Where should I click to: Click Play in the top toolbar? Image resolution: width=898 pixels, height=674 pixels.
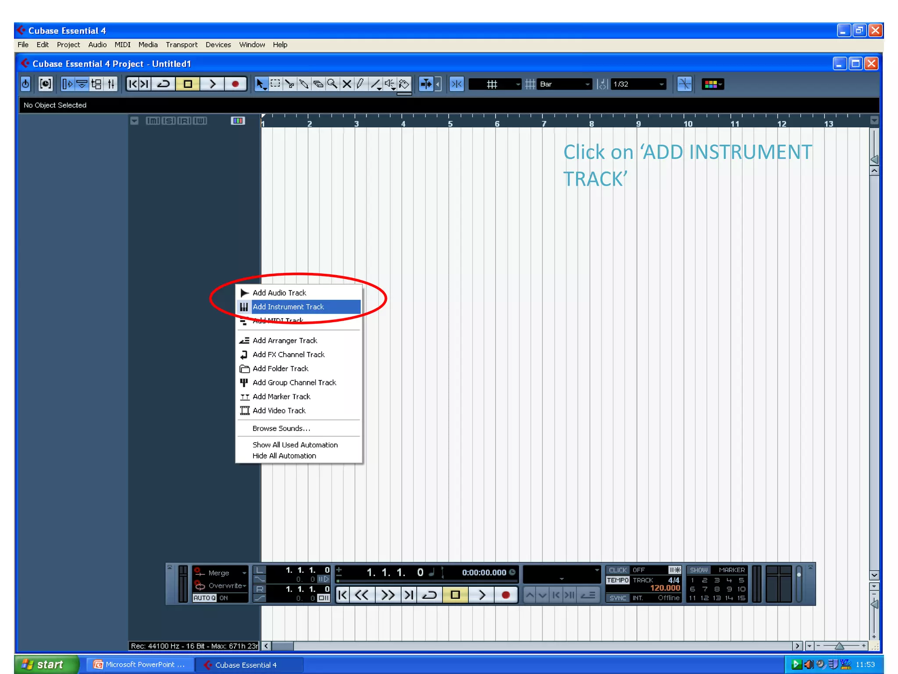[x=212, y=84]
